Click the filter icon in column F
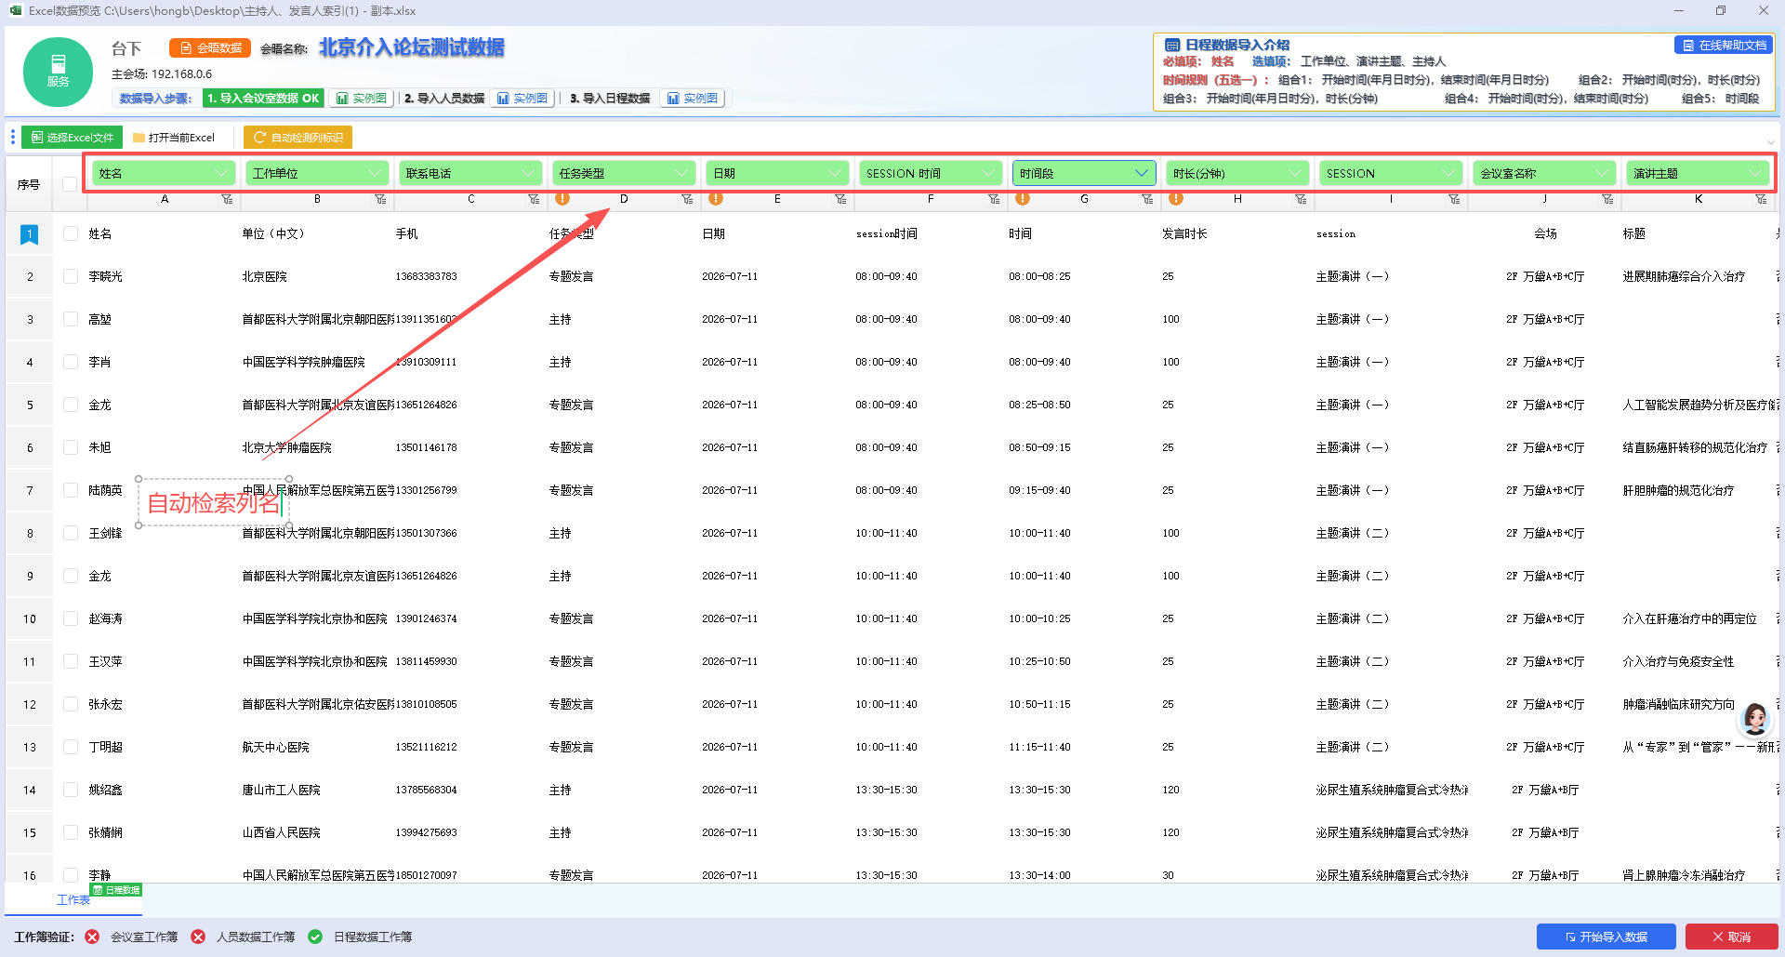 994,199
